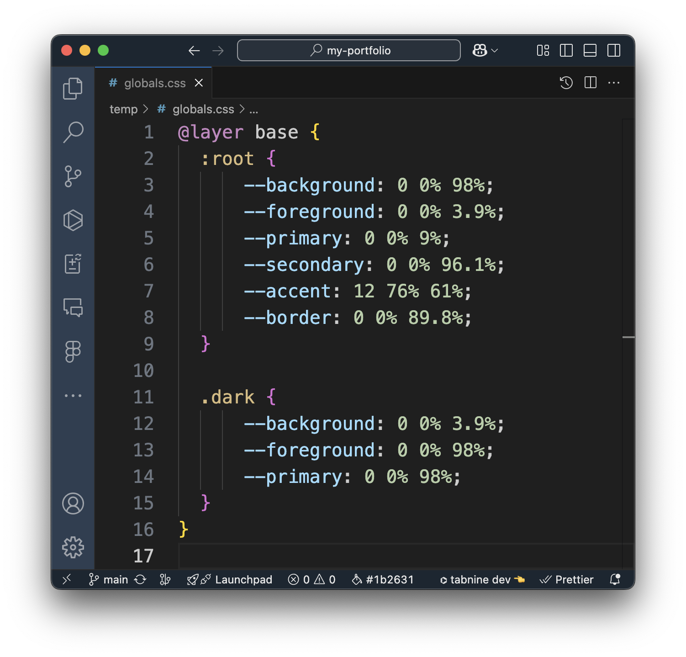Open notifications bell in status bar
The image size is (686, 657).
pyautogui.click(x=615, y=579)
